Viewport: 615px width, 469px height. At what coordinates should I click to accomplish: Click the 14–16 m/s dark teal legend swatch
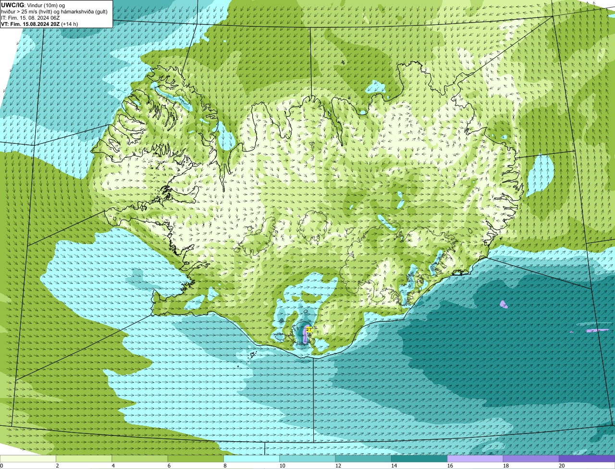pos(419,458)
